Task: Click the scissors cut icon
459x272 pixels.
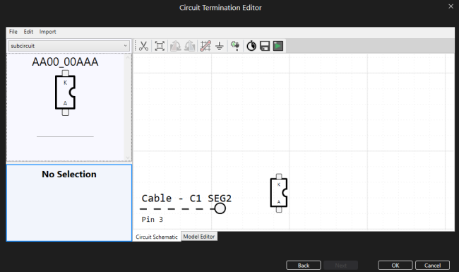Action: tap(143, 46)
